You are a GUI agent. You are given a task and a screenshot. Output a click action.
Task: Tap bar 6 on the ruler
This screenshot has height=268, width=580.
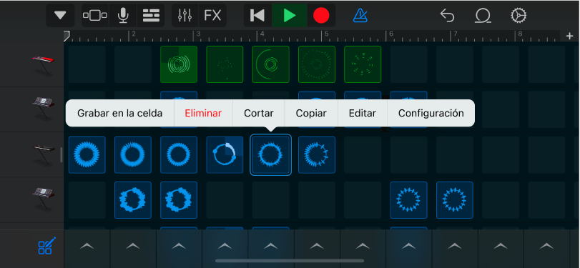(x=390, y=34)
